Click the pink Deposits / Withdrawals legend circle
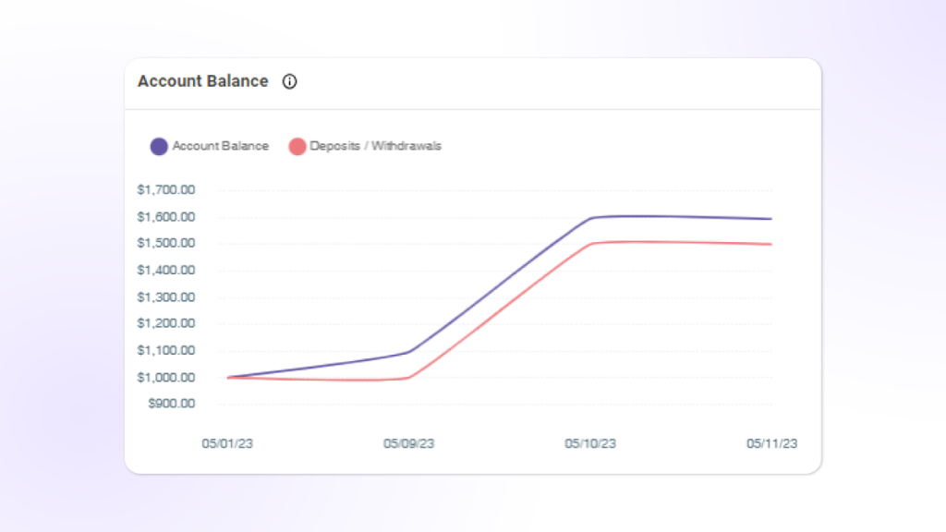 (x=297, y=146)
